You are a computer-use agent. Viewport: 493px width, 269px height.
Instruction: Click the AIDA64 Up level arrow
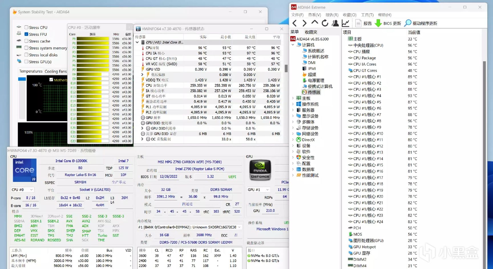(x=315, y=22)
